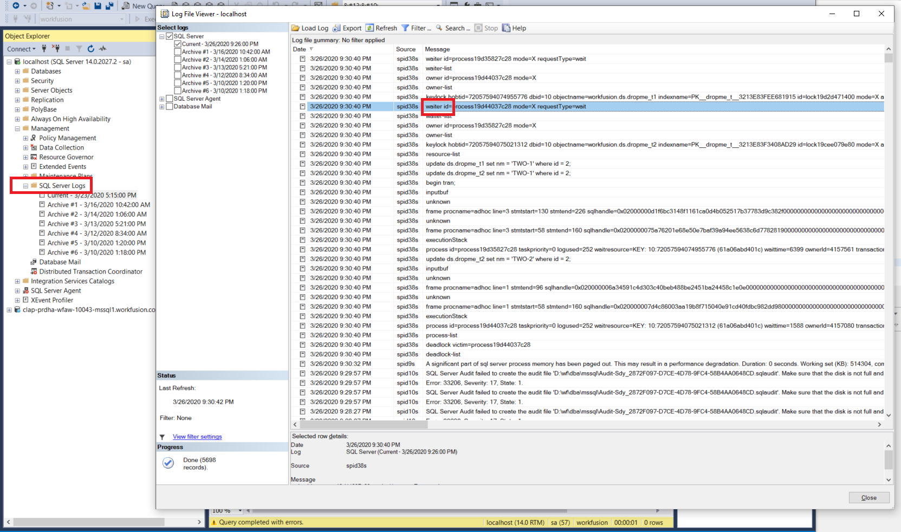This screenshot has height=532, width=901.
Task: Click the Navigate Backward arrow in SSMS toolbar
Action: pos(16,5)
